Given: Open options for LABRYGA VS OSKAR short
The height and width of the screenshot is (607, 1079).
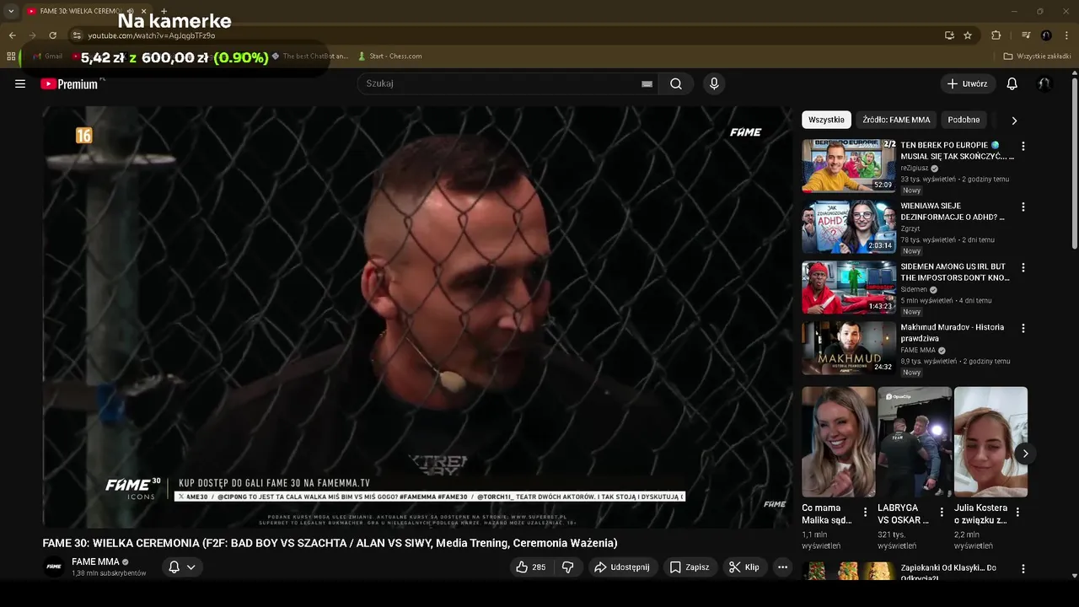Looking at the screenshot, I should [941, 512].
